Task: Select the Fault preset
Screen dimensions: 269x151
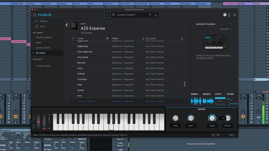Action: 127,68
